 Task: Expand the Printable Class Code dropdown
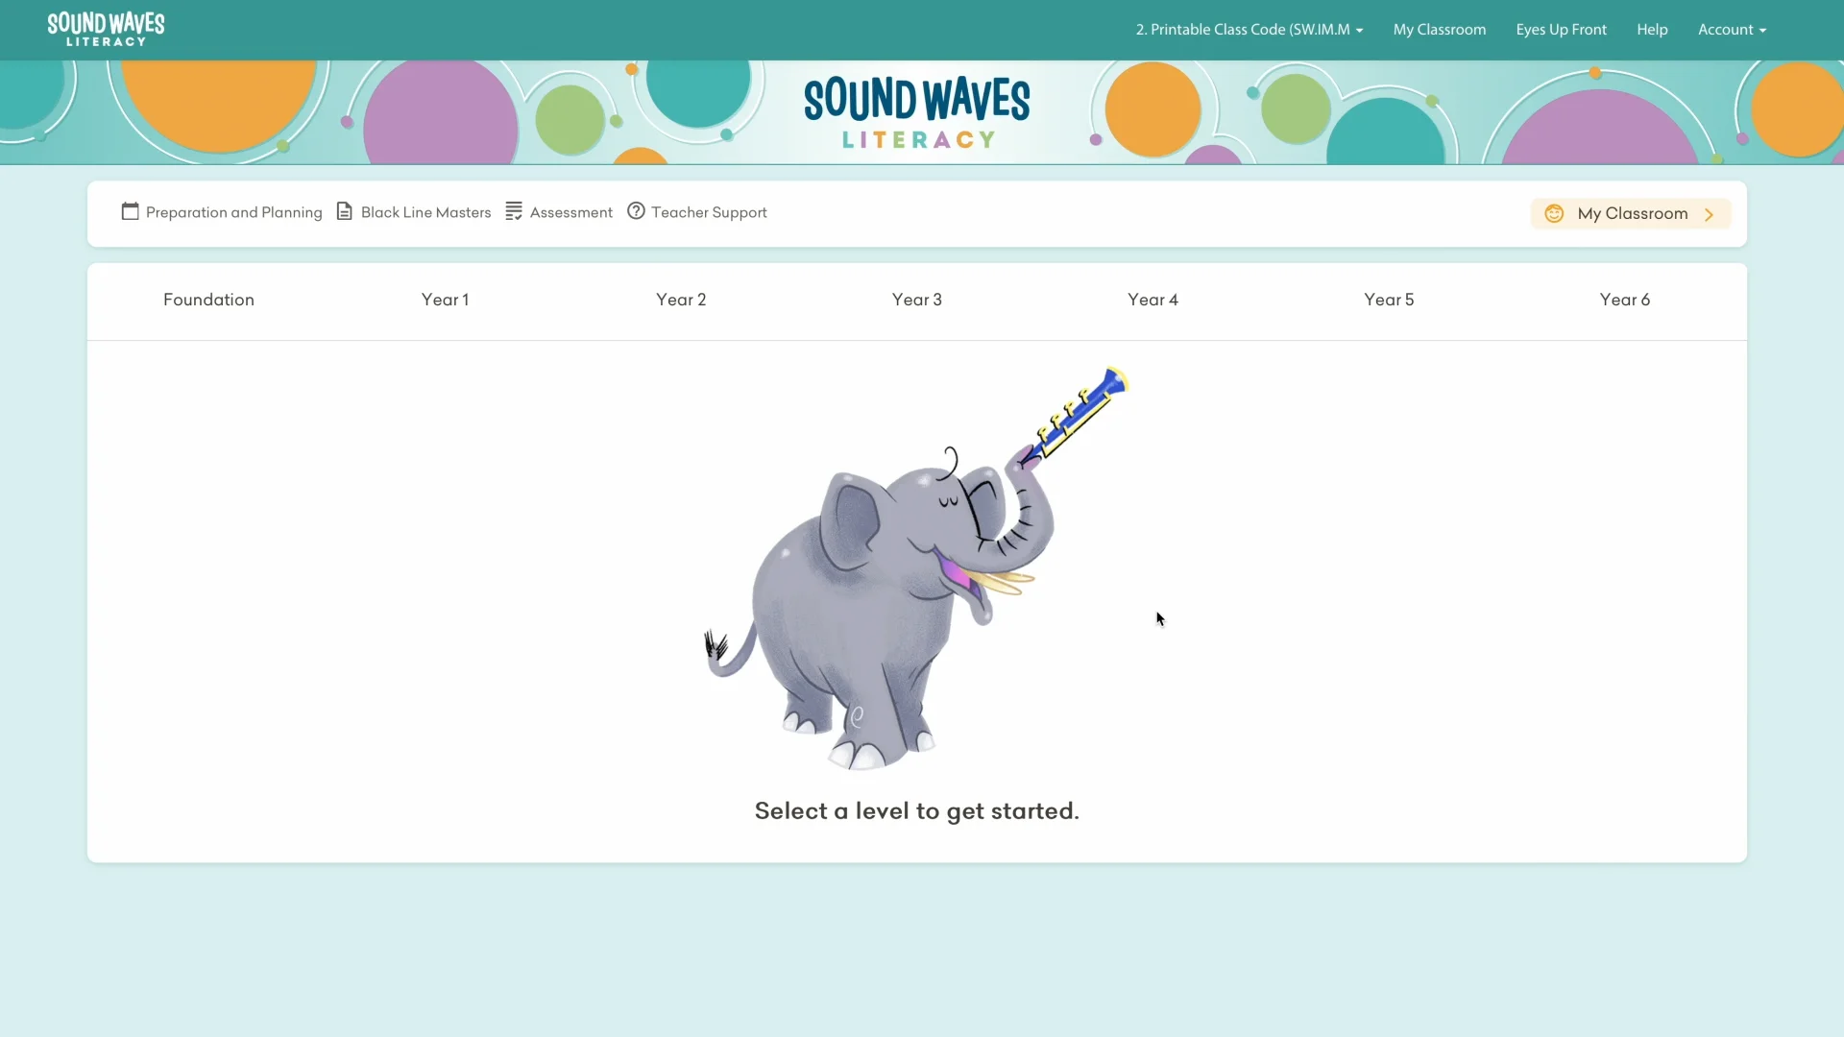point(1250,30)
